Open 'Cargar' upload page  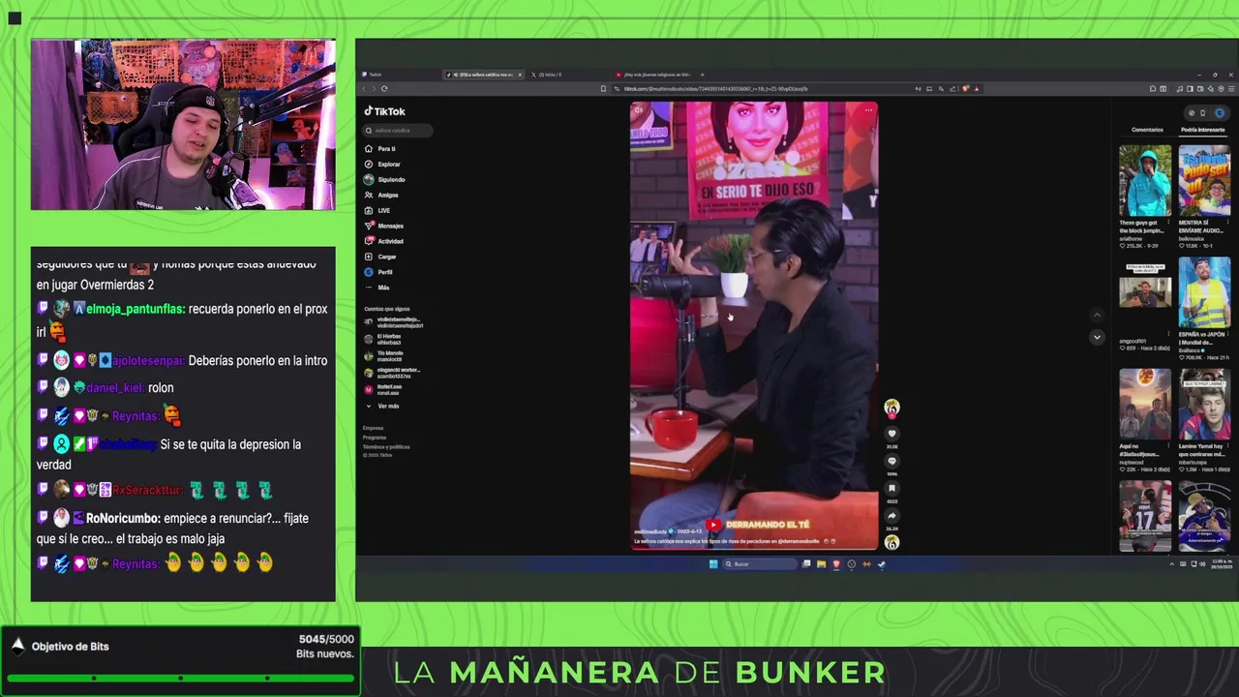tap(379, 257)
